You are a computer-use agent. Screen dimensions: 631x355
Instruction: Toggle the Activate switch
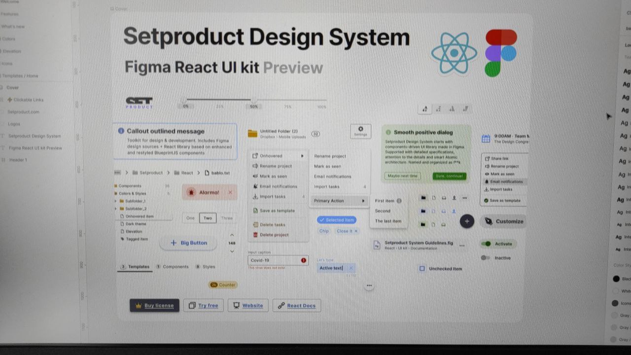click(x=486, y=244)
